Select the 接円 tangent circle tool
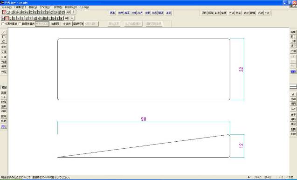 click(293, 104)
